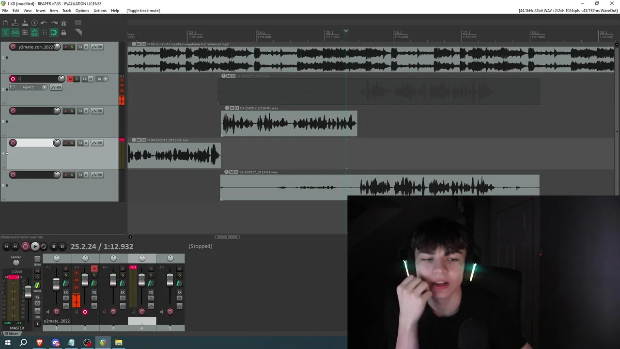Click the New Project toolbar icon
Image resolution: width=620 pixels, height=349 pixels.
tap(5, 23)
